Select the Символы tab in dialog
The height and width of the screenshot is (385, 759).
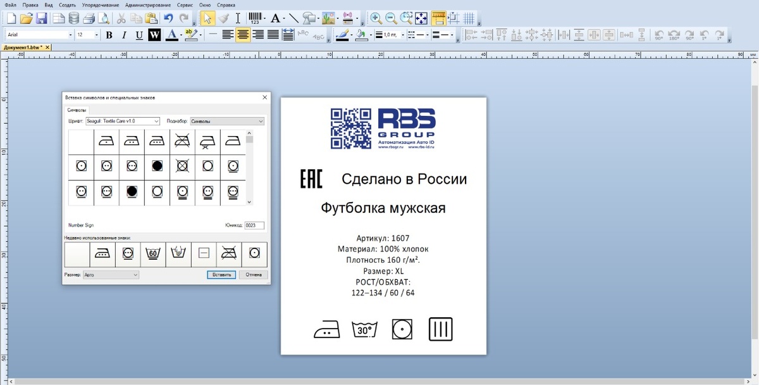click(77, 110)
